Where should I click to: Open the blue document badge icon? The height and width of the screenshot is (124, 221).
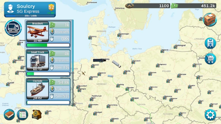click(x=210, y=43)
